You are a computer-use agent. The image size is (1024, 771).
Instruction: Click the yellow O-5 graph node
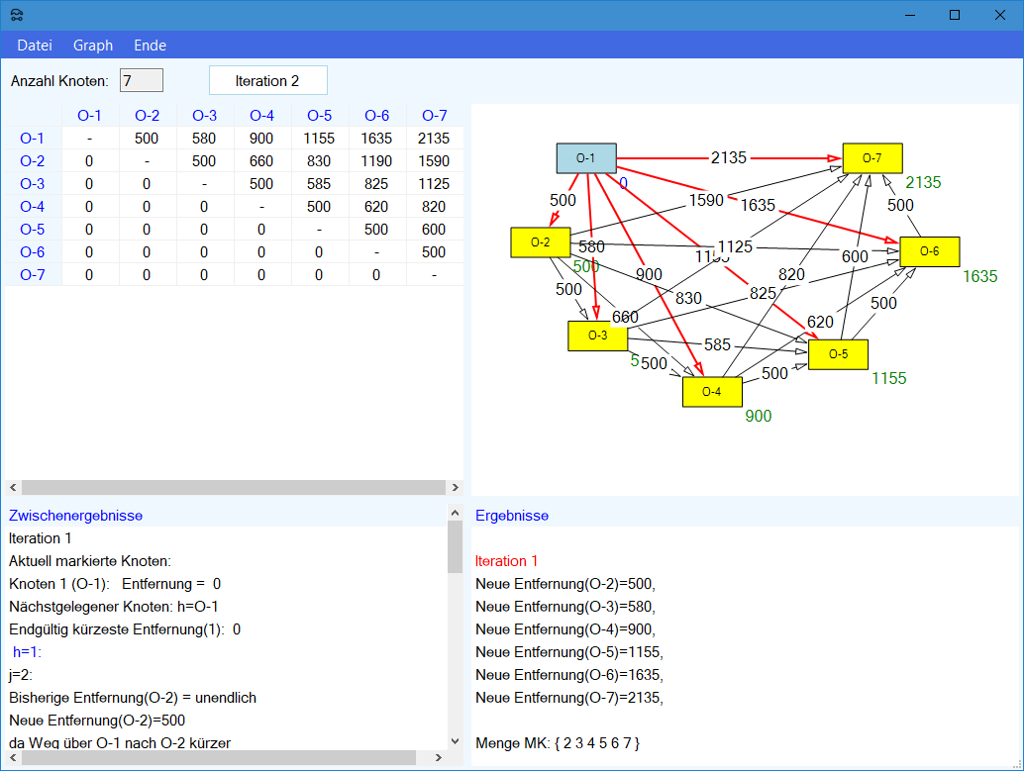(x=838, y=354)
